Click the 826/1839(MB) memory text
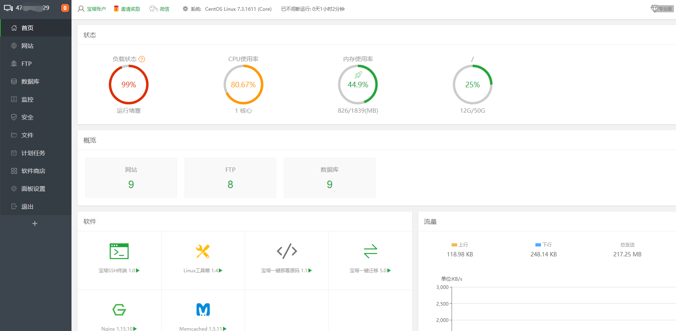 pos(358,111)
